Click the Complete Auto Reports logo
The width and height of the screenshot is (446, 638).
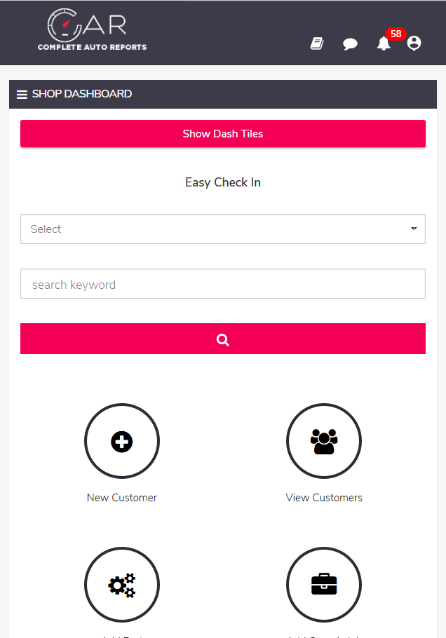tap(92, 29)
